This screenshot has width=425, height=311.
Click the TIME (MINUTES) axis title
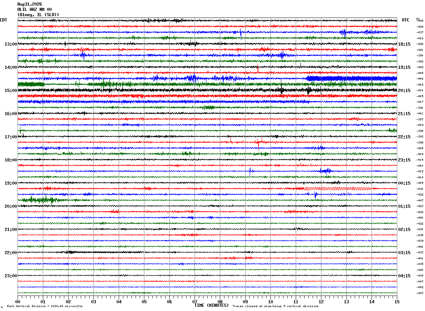[211, 305]
